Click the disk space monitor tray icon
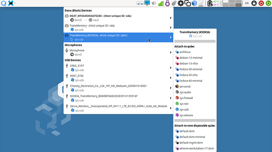The width and height of the screenshot is (272, 152). (201, 3)
